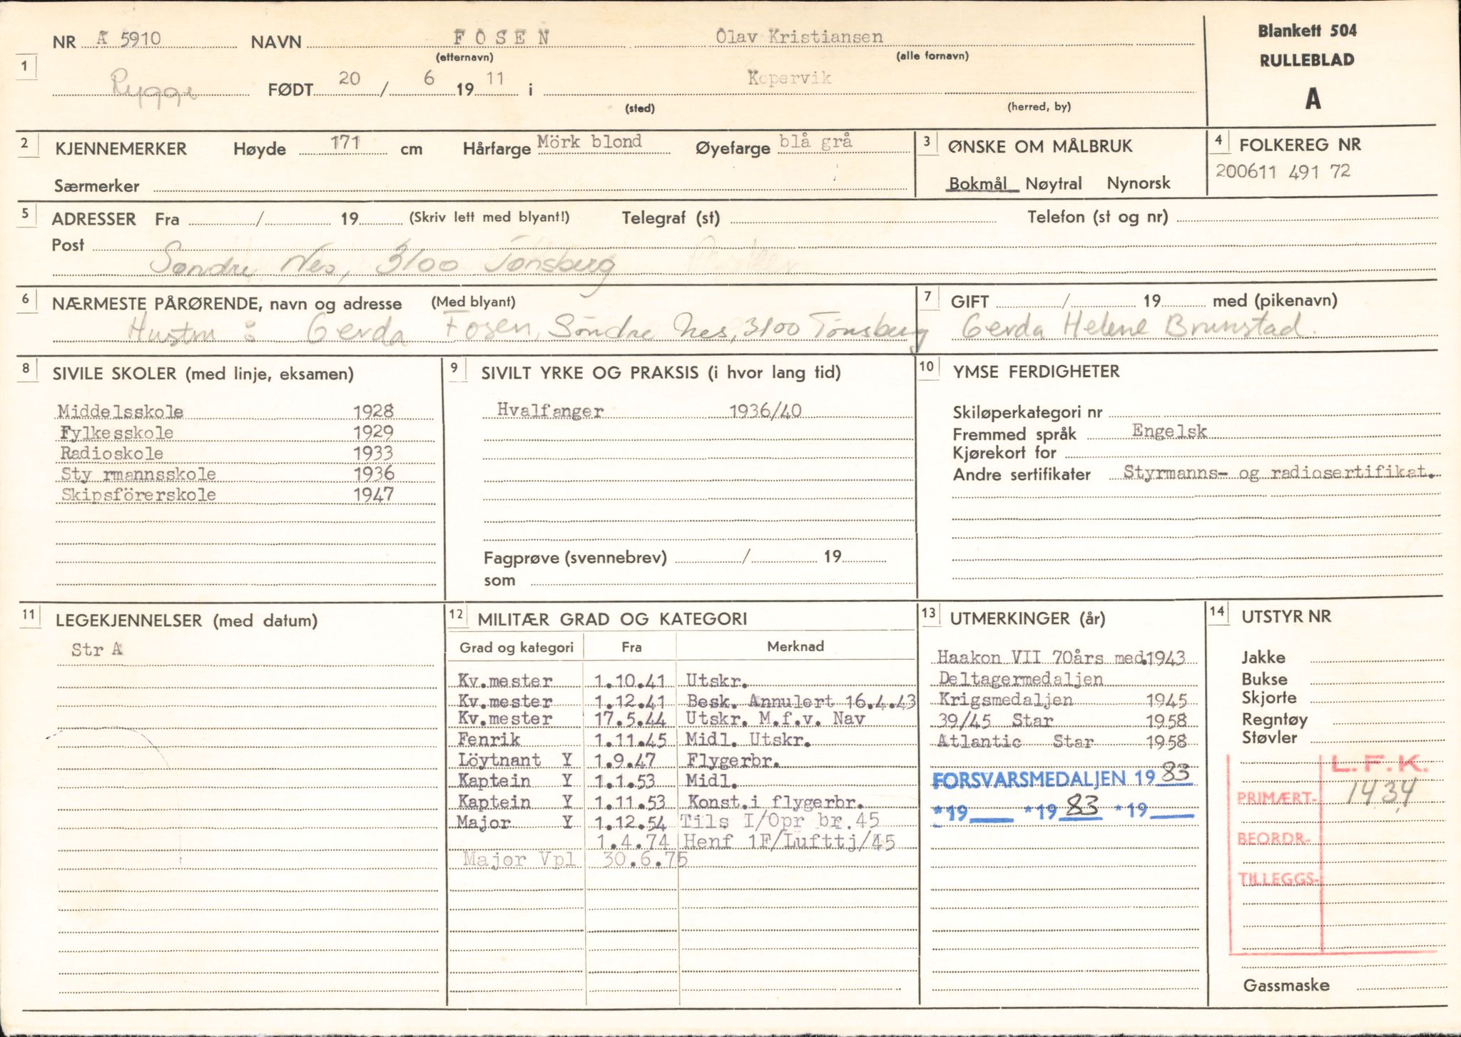Click the Middelsskole 1928 school entry

[x=225, y=411]
